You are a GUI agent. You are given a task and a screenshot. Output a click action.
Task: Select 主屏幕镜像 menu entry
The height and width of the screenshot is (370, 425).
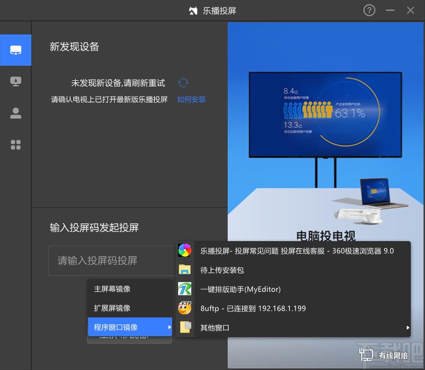pyautogui.click(x=130, y=289)
